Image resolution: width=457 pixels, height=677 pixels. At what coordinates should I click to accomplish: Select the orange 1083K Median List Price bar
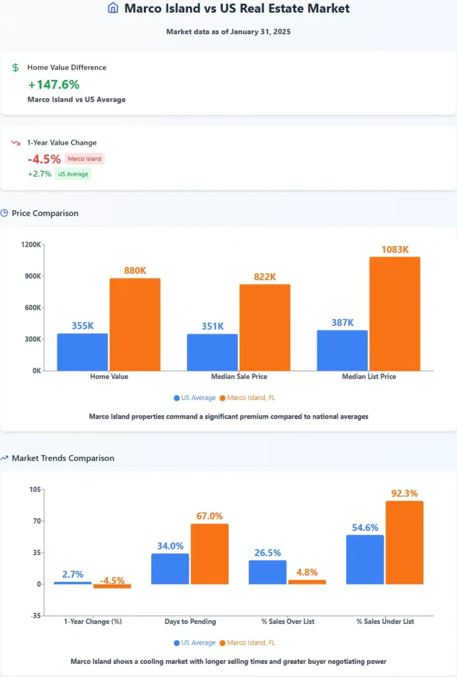394,313
